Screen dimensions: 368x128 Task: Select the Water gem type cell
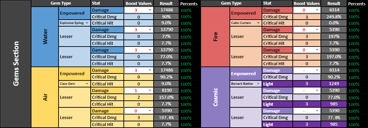45,37
